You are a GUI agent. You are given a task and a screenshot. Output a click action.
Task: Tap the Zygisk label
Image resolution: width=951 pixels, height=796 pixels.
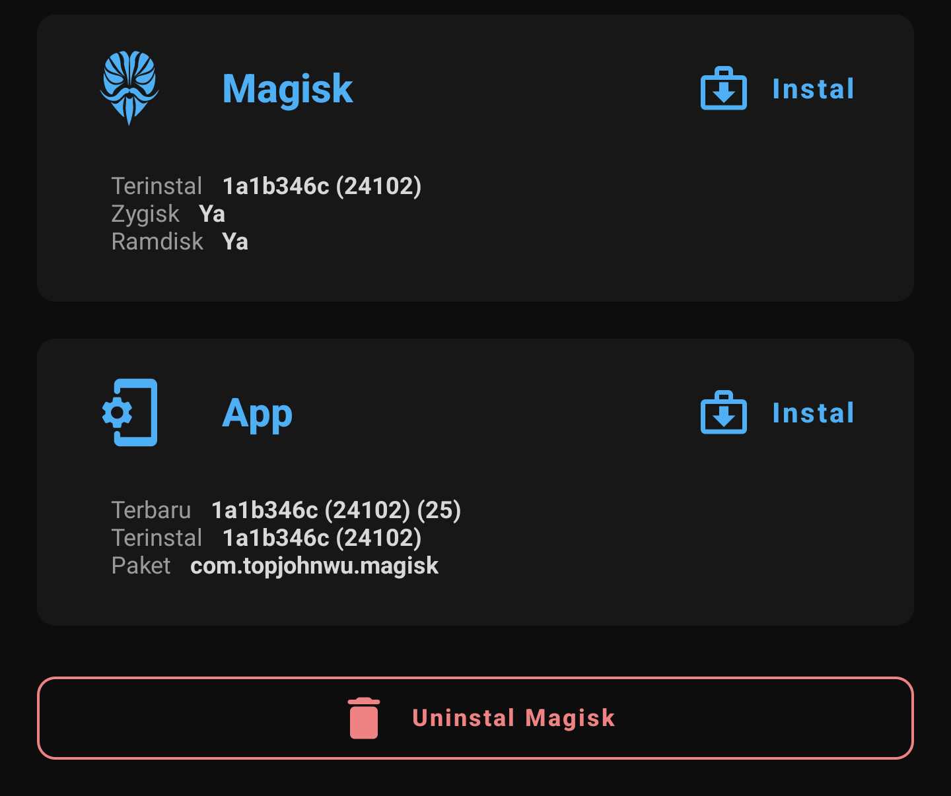click(x=145, y=214)
